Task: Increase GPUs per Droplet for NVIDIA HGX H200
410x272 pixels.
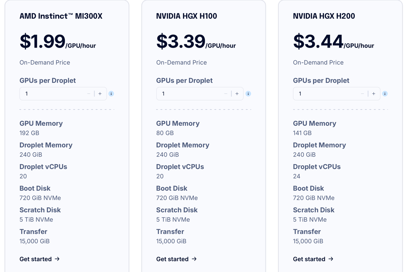Action: (x=374, y=93)
